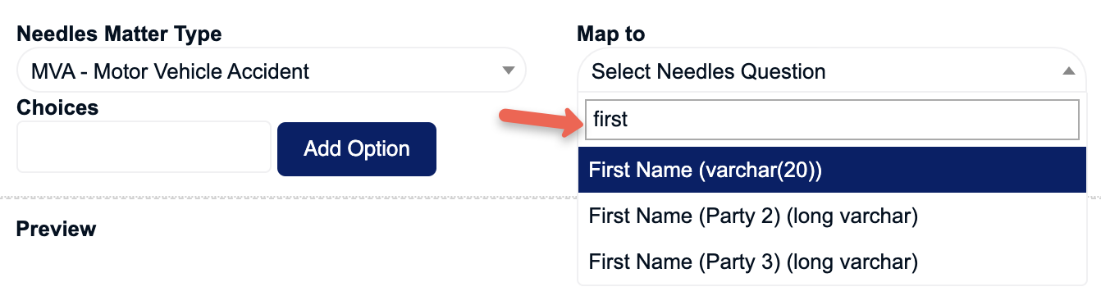The height and width of the screenshot is (305, 1101).
Task: Click the Add Option button
Action: [x=357, y=149]
